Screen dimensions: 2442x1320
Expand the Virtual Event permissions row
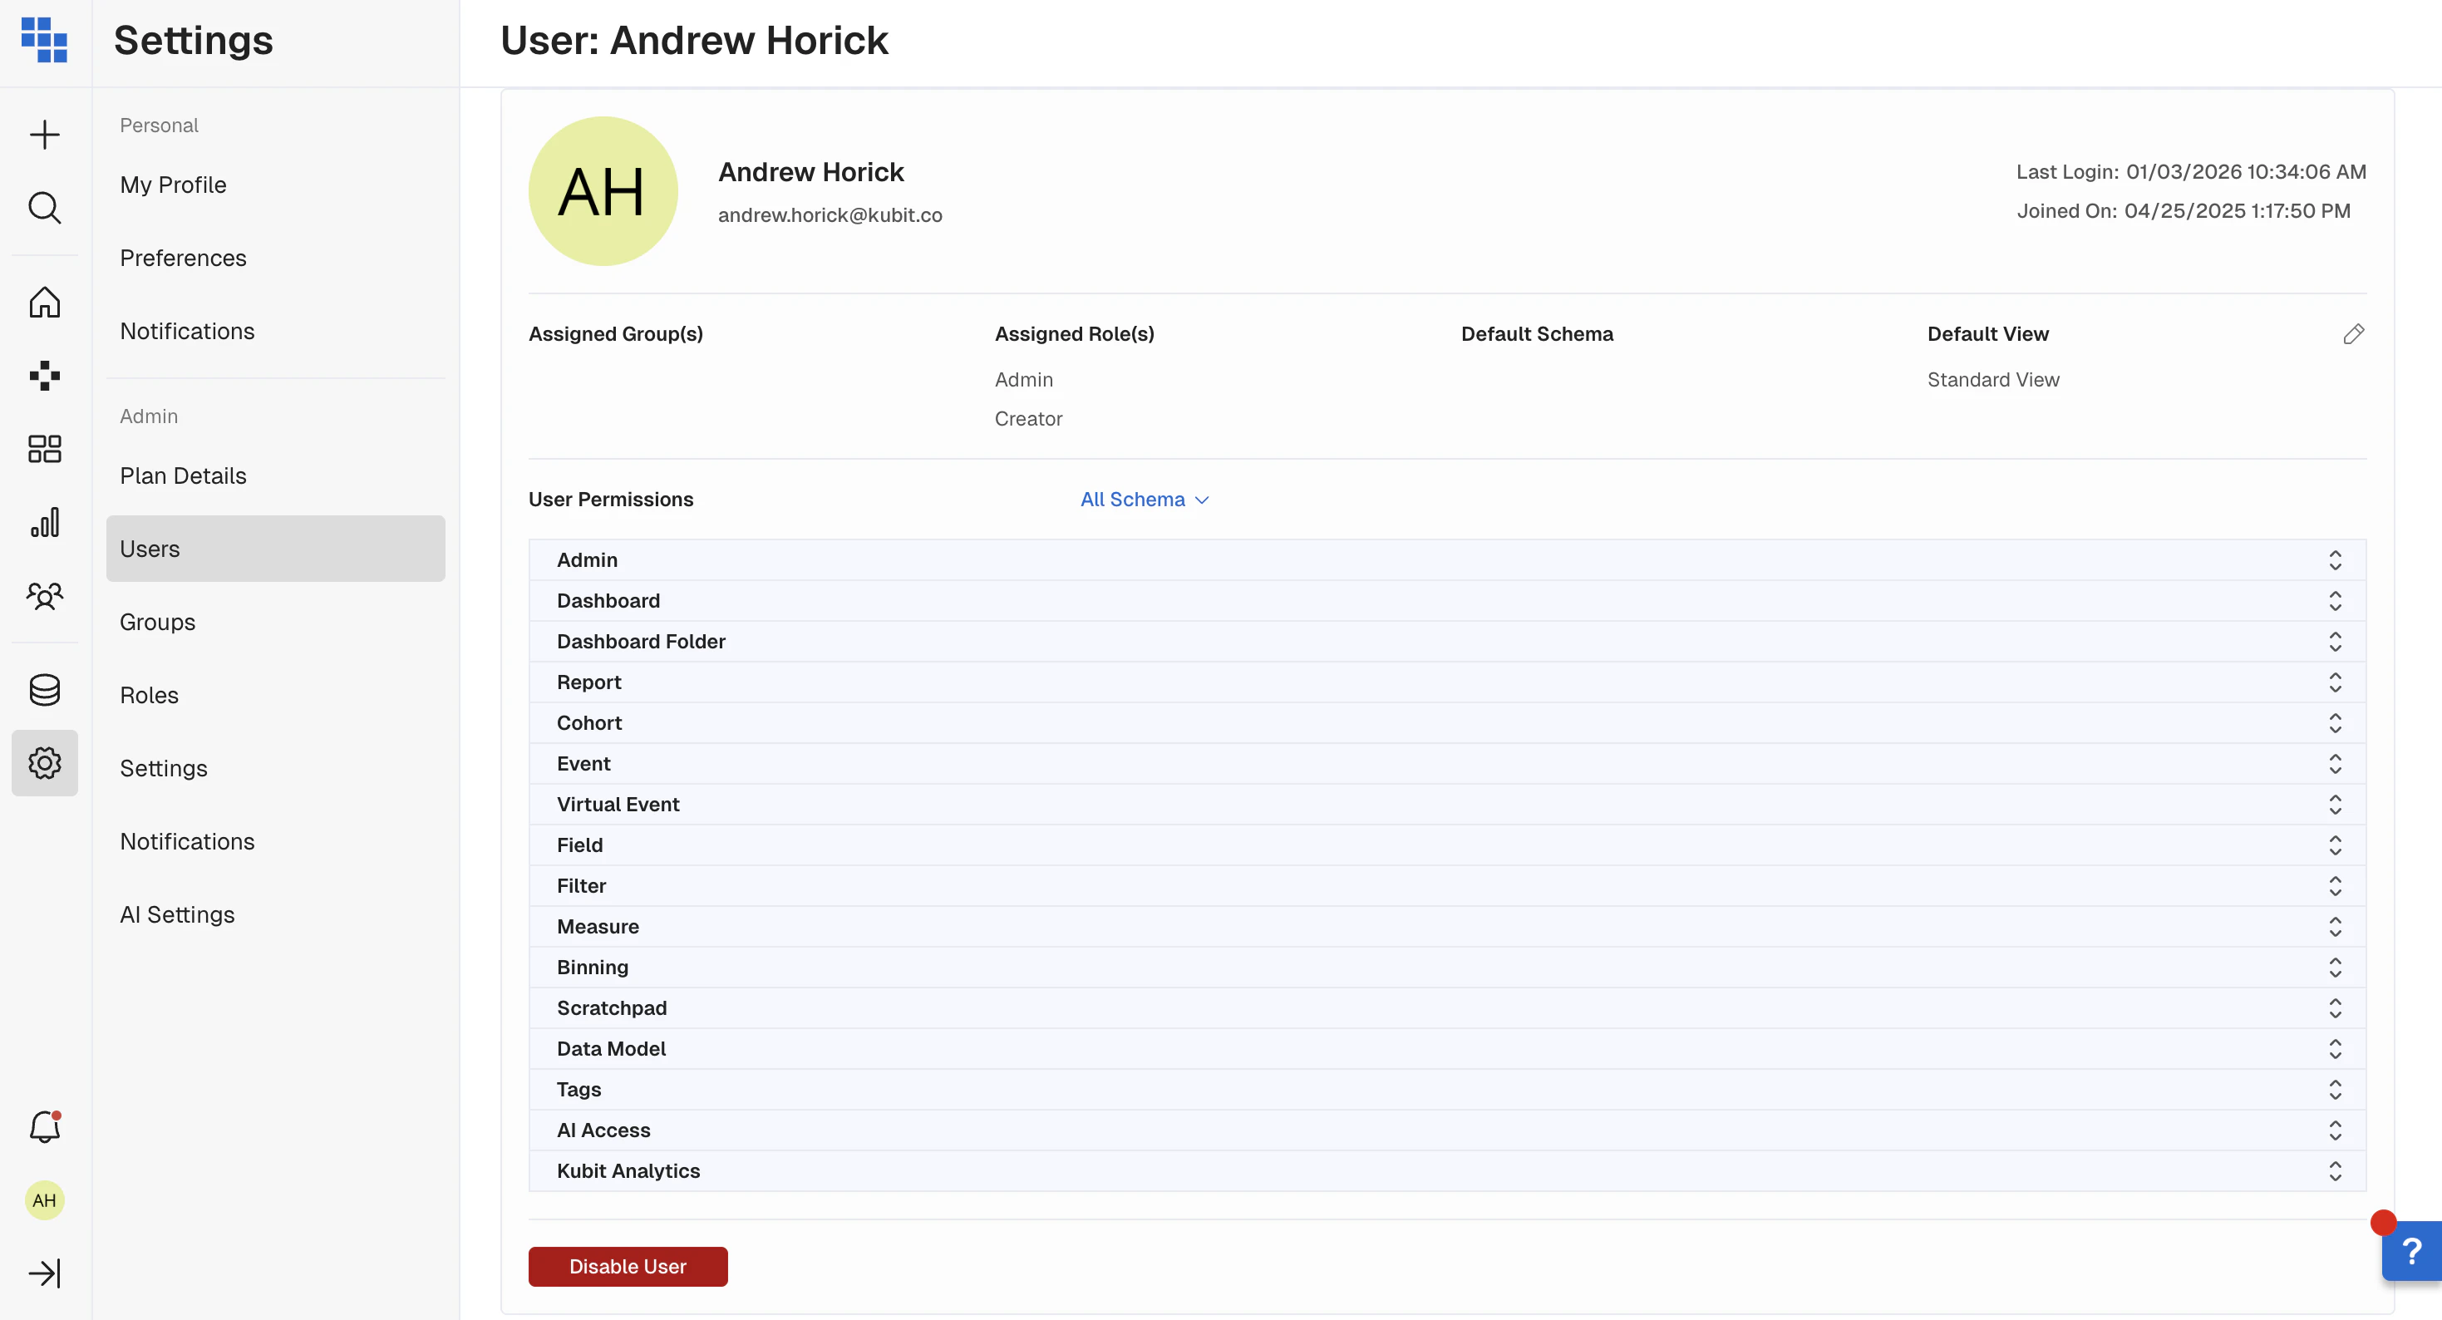(x=2334, y=805)
